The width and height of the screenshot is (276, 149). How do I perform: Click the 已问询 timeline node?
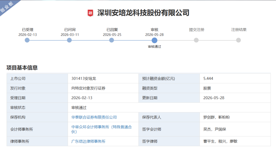(69, 40)
